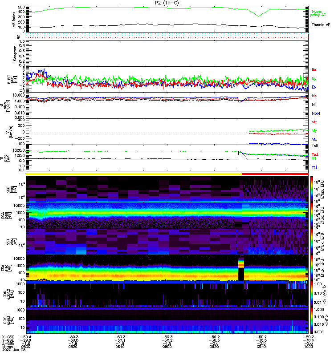The height and width of the screenshot is (356, 334).
Task: Click the yellow segment of the mode bar
Action: [x=134, y=174]
